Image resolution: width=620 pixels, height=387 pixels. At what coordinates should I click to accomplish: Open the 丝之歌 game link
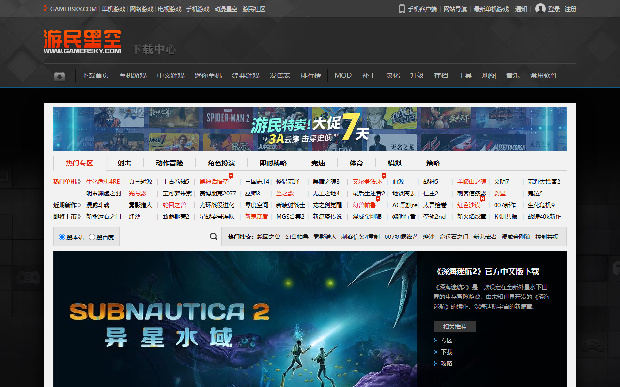coord(285,193)
